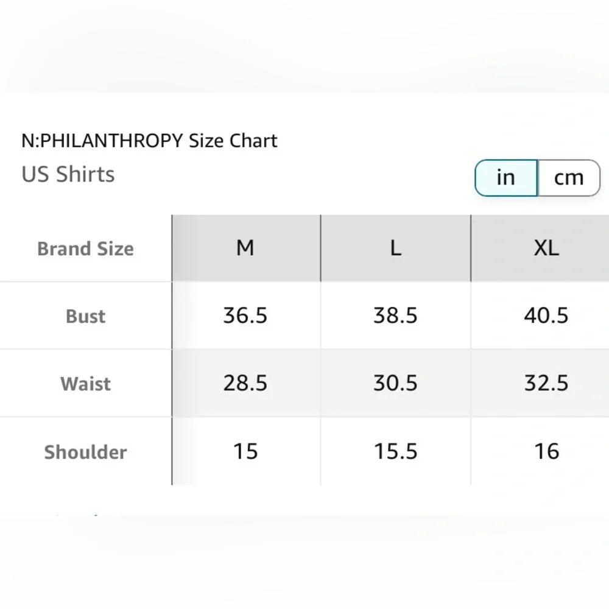Click the 36.5 bust value for M

245,315
